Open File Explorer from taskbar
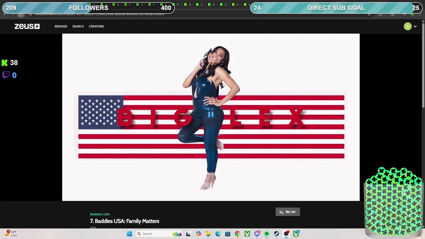The width and height of the screenshot is (425, 239). click(208, 234)
